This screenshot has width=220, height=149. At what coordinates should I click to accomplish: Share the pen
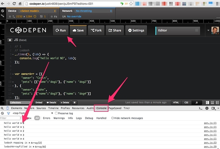115,30
